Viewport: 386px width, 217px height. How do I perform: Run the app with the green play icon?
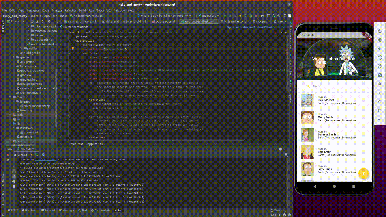pyautogui.click(x=225, y=16)
